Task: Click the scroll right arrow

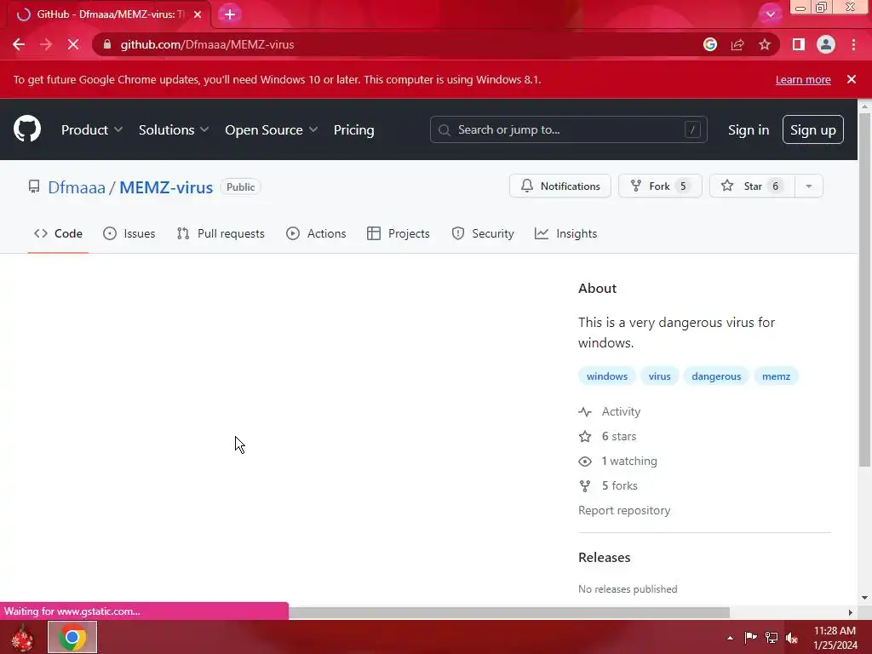Action: (851, 612)
